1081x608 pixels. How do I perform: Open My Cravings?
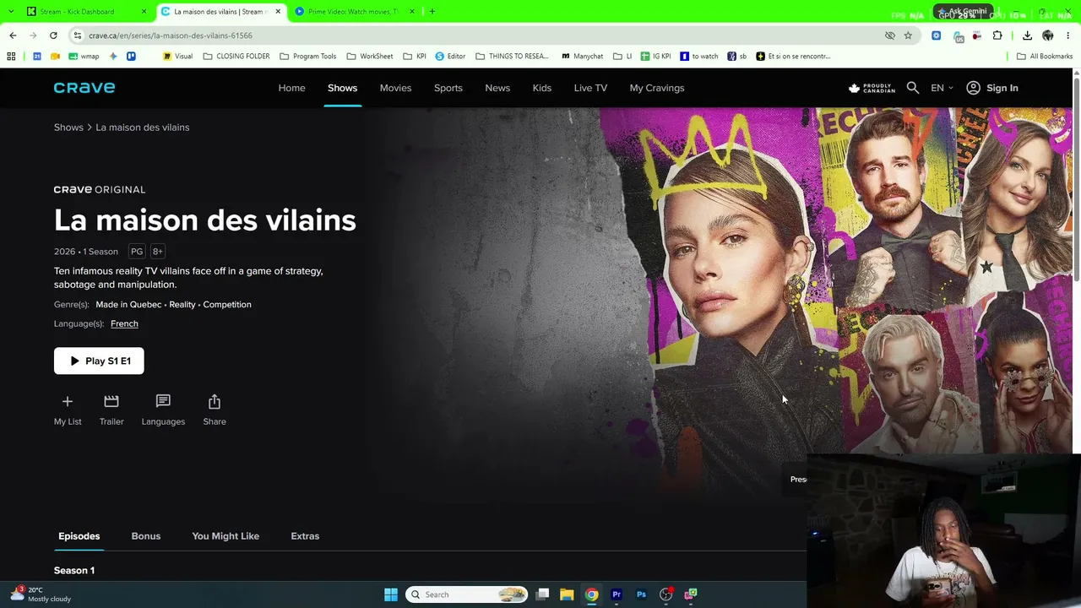point(657,88)
